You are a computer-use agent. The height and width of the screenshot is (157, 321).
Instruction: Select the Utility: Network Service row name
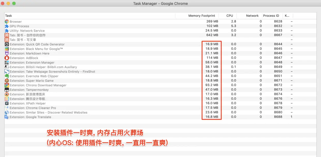pos(27,31)
